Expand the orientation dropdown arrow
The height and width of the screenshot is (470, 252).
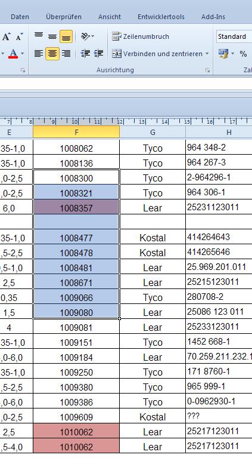(x=93, y=36)
